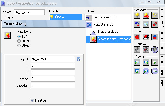
Task: Select the Repeat 8 times action
Action: (x=108, y=25)
